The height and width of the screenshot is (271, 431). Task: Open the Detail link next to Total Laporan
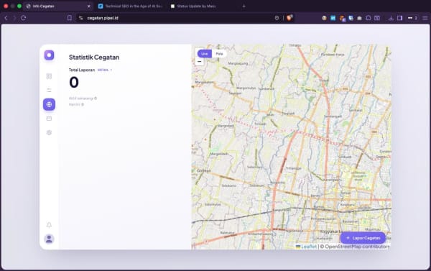tap(104, 70)
